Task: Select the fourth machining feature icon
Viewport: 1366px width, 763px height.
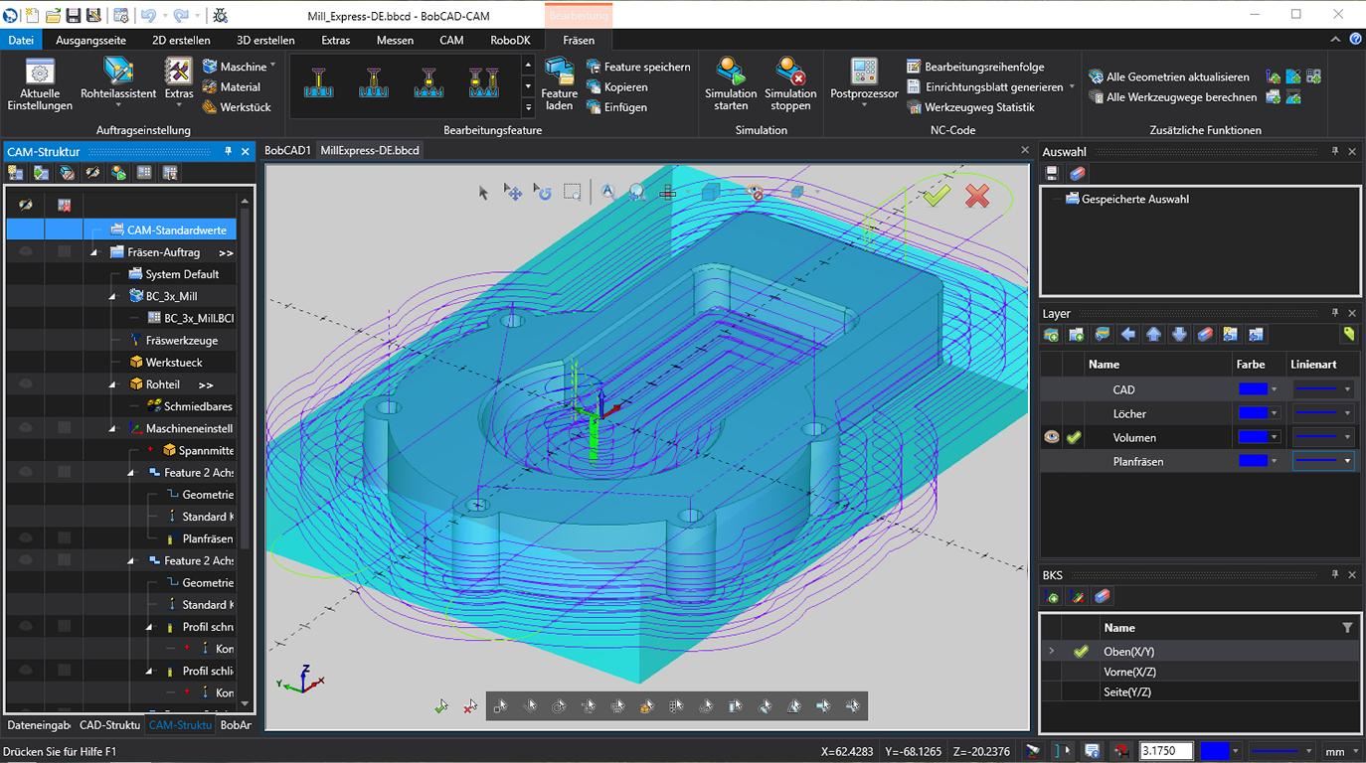Action: click(483, 83)
